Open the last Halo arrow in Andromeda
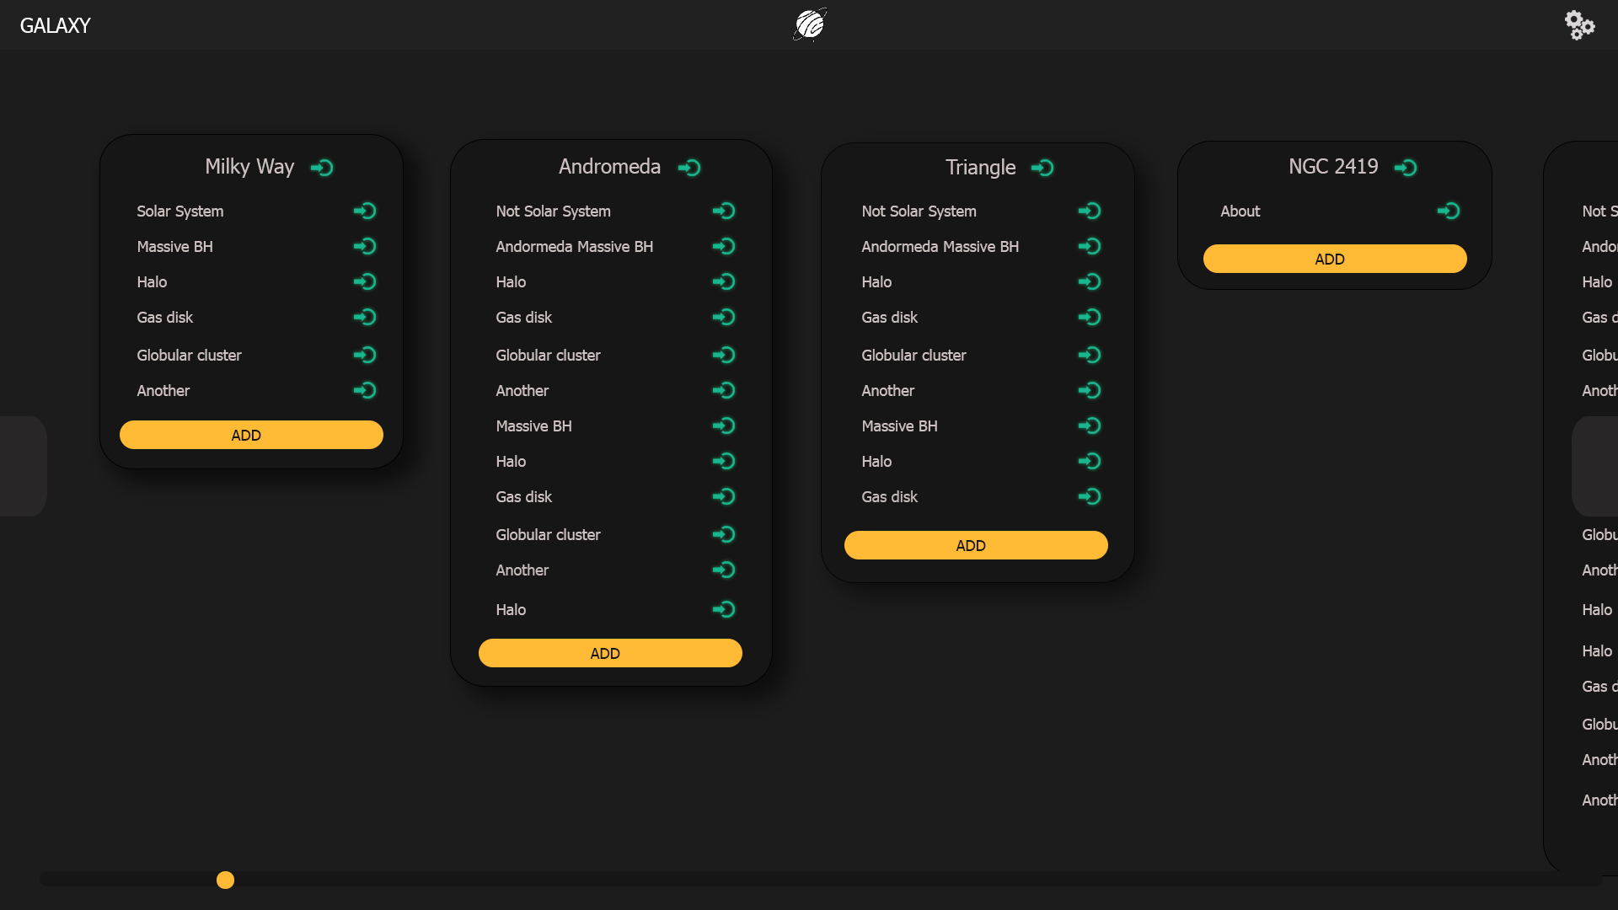The width and height of the screenshot is (1618, 910). point(724,609)
